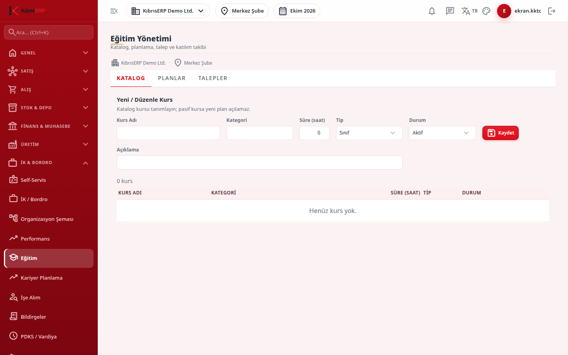Open Self-Servis in the sidebar
The height and width of the screenshot is (355, 568).
tap(49, 180)
